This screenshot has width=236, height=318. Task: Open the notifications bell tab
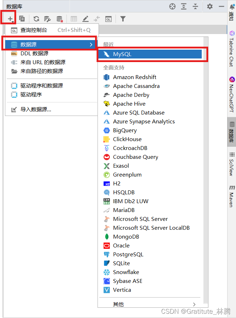(232, 12)
